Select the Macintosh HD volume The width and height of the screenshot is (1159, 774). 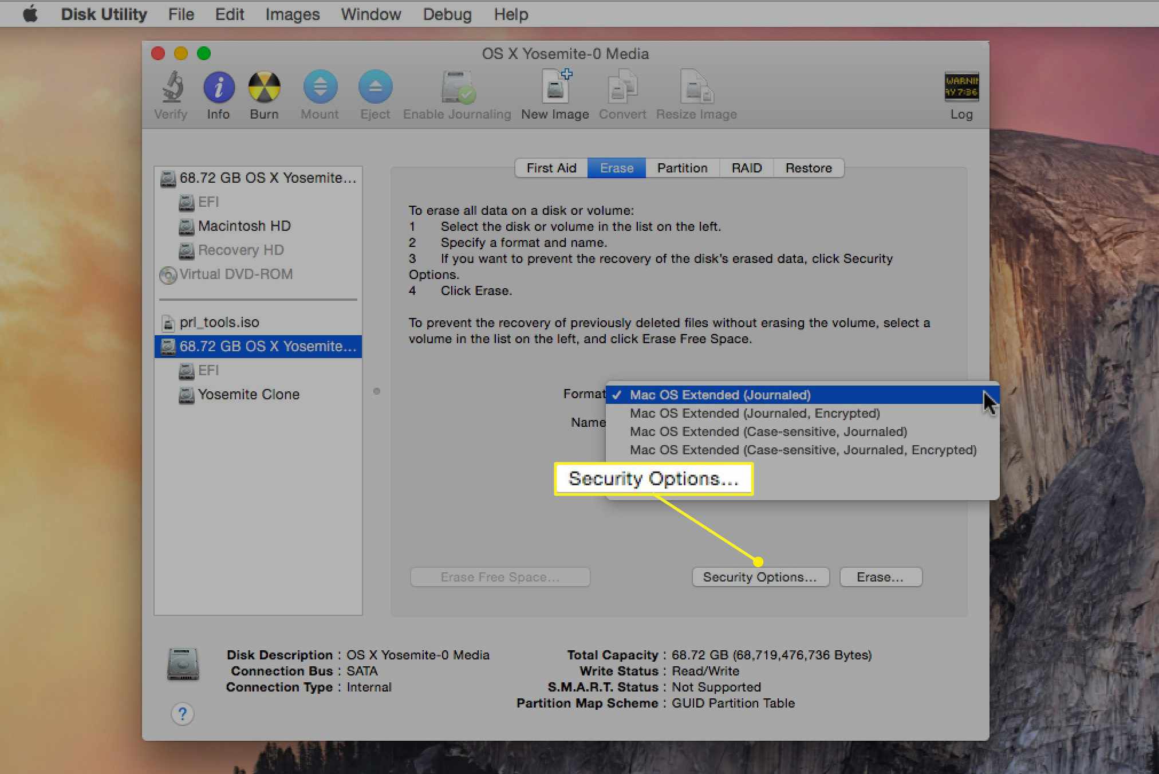point(258,226)
